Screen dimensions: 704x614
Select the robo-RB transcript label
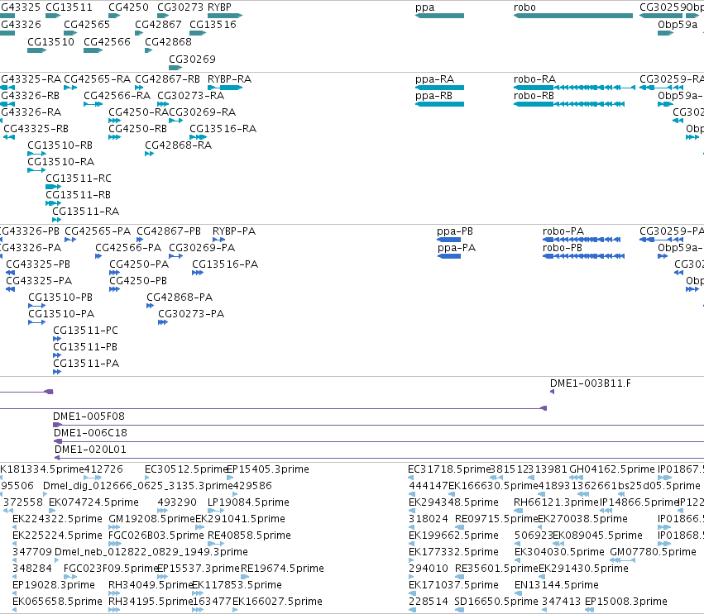coord(534,96)
